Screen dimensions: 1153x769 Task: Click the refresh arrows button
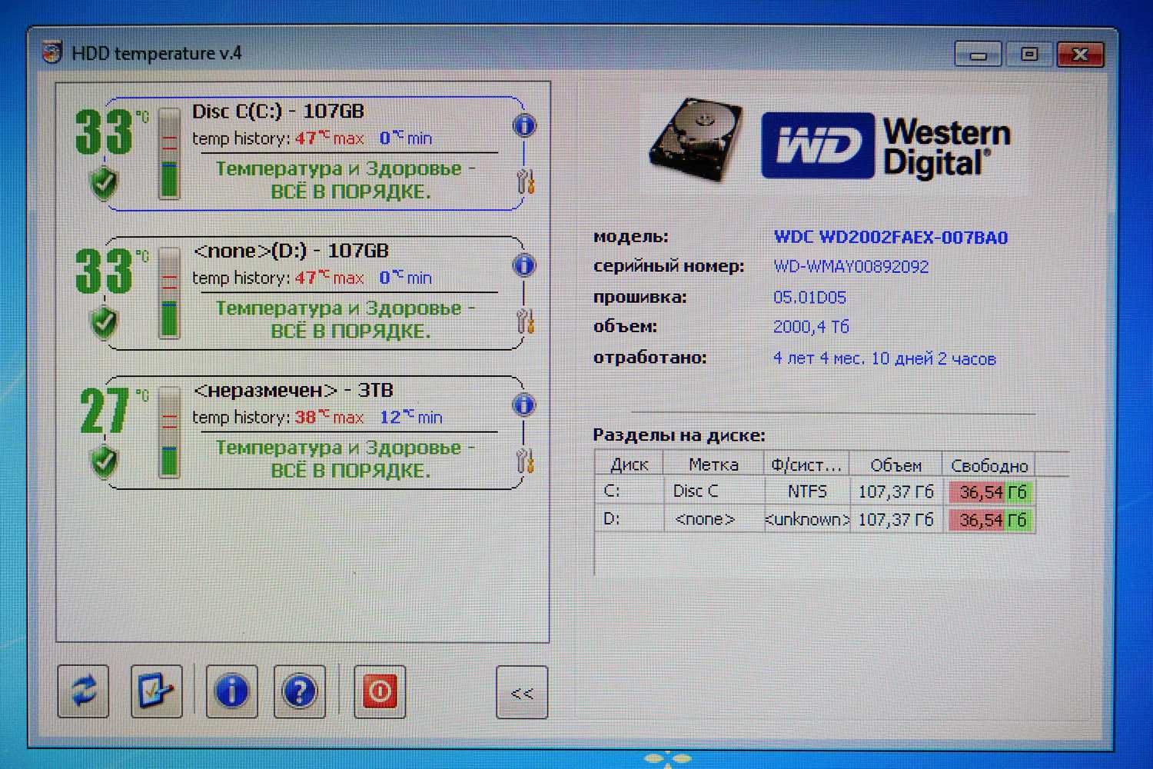pos(83,691)
